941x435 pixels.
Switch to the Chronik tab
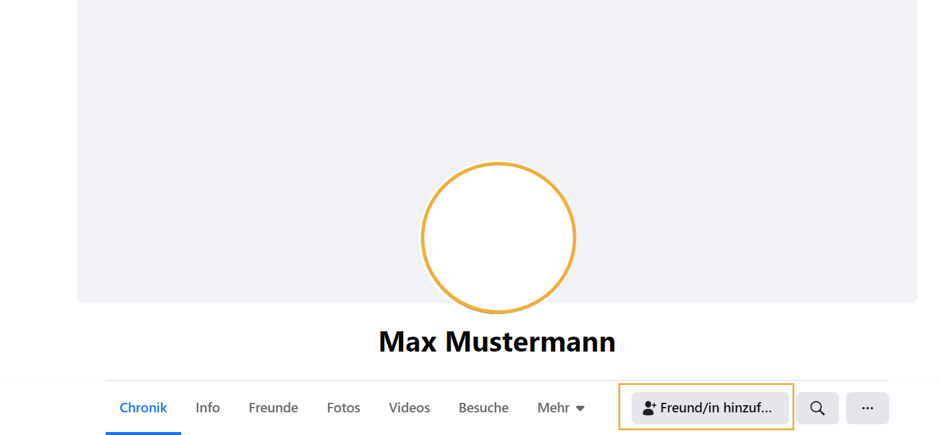pos(143,408)
